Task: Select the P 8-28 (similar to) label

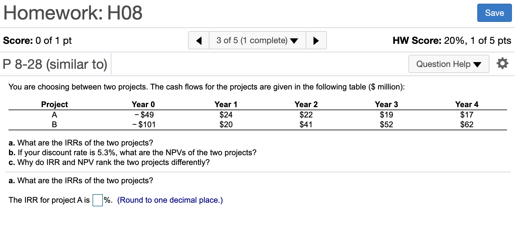Action: point(55,64)
